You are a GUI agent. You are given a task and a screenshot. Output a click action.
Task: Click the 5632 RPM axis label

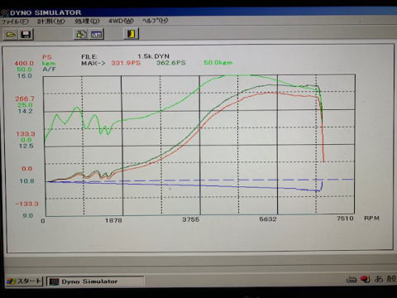click(x=268, y=219)
